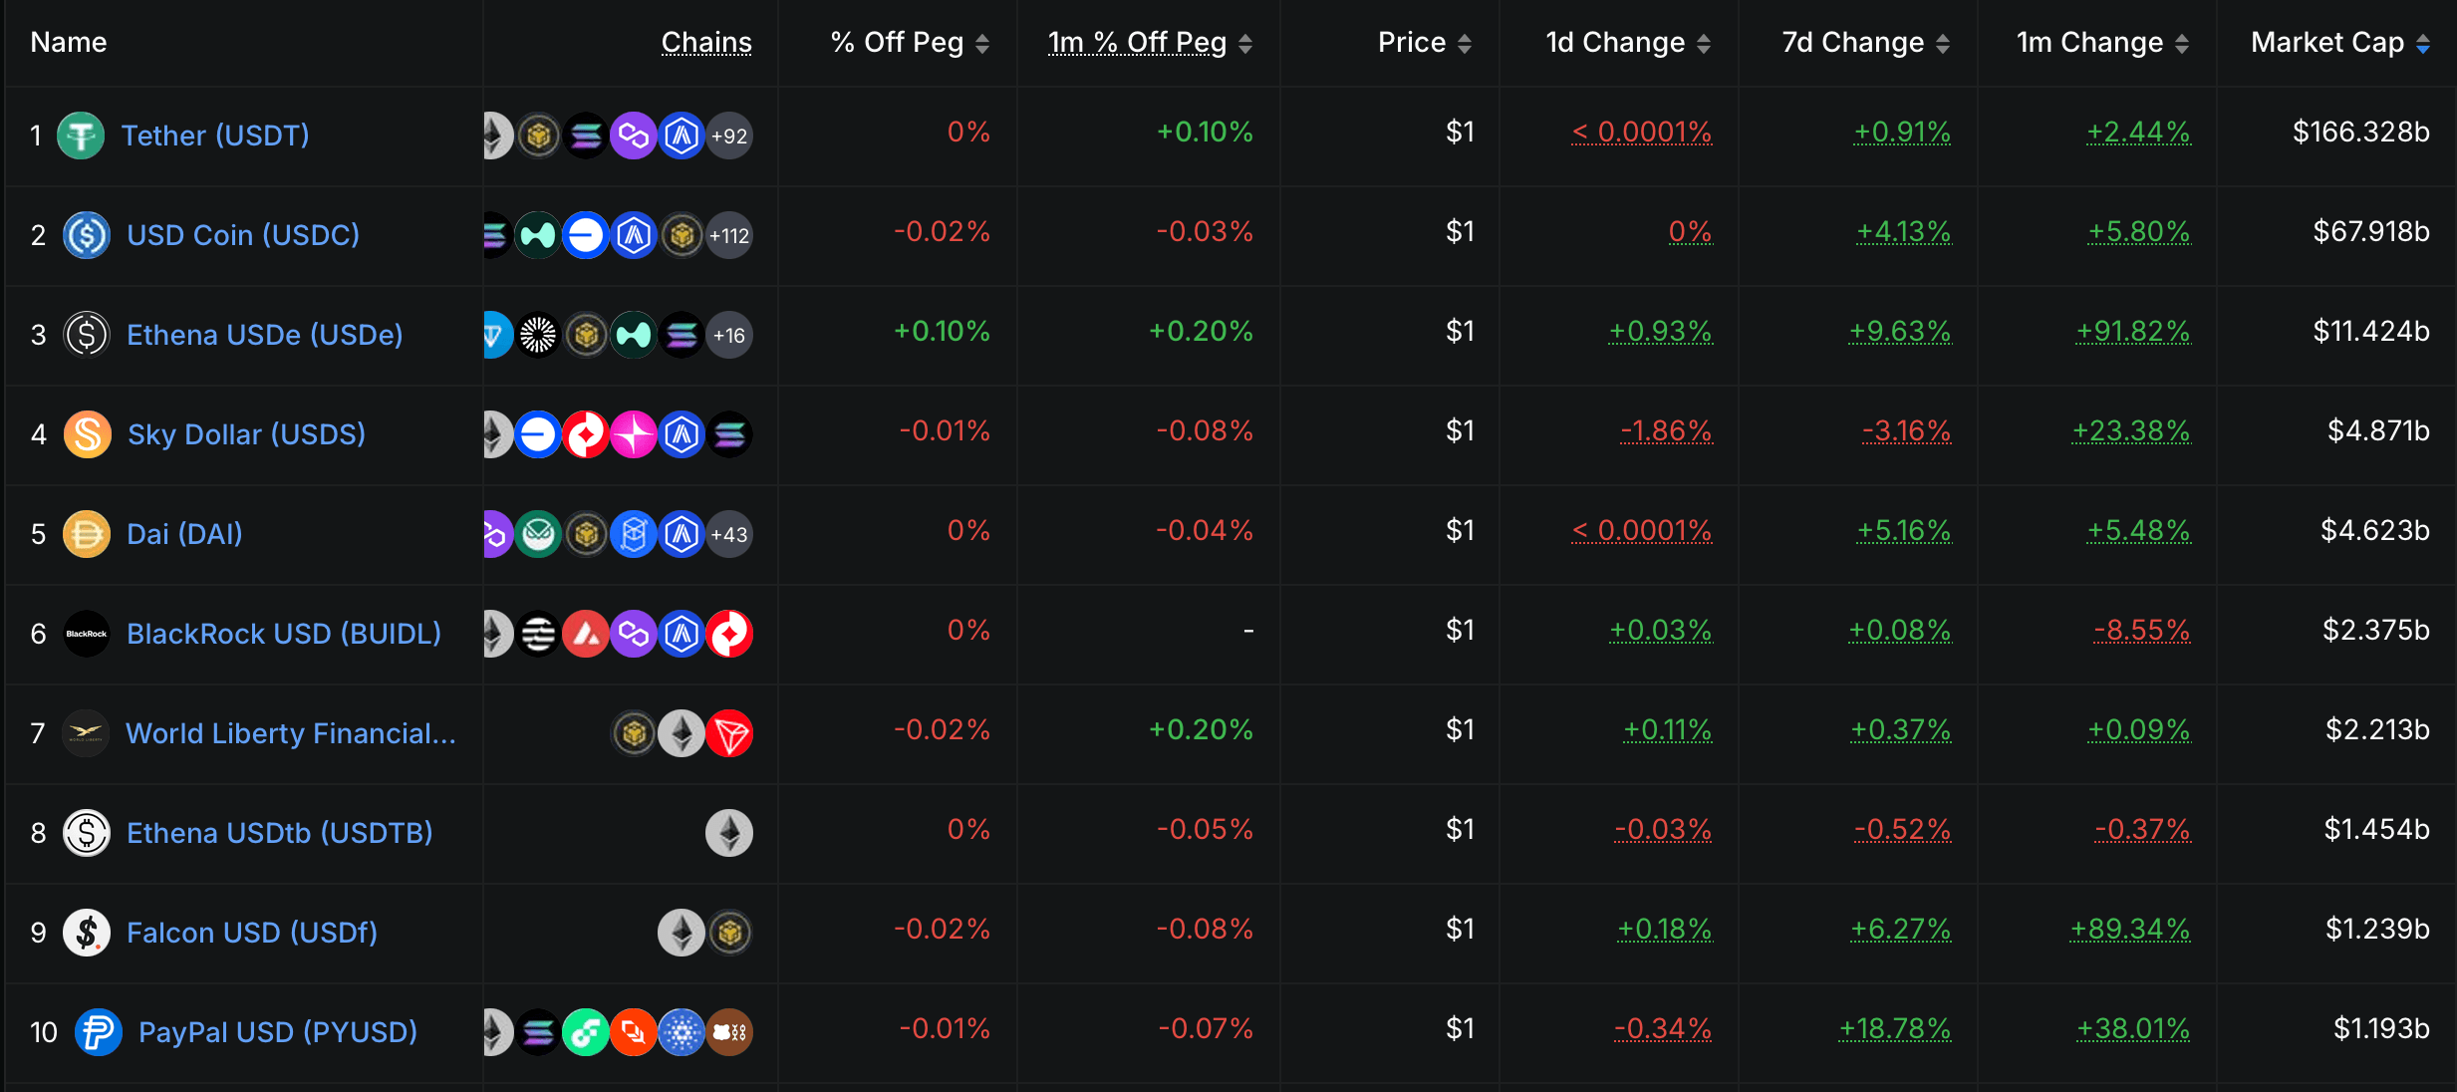Show all +112 chains of USD Coin

point(729,235)
